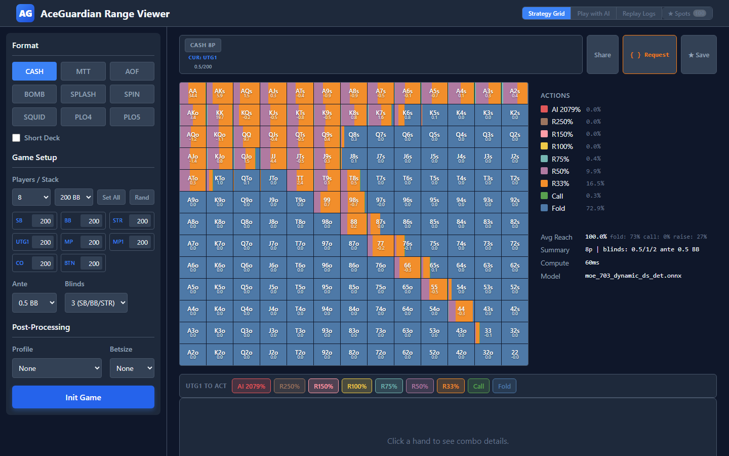Select the MTT format option
This screenshot has height=456, width=729.
pyautogui.click(x=83, y=71)
